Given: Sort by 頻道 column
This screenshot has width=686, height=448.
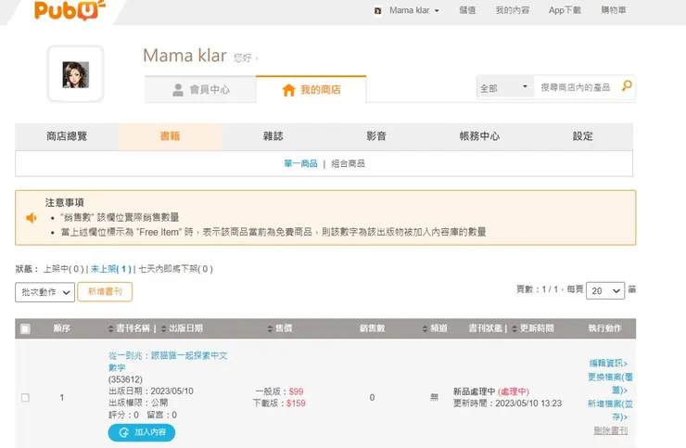Looking at the screenshot, I should click(435, 328).
